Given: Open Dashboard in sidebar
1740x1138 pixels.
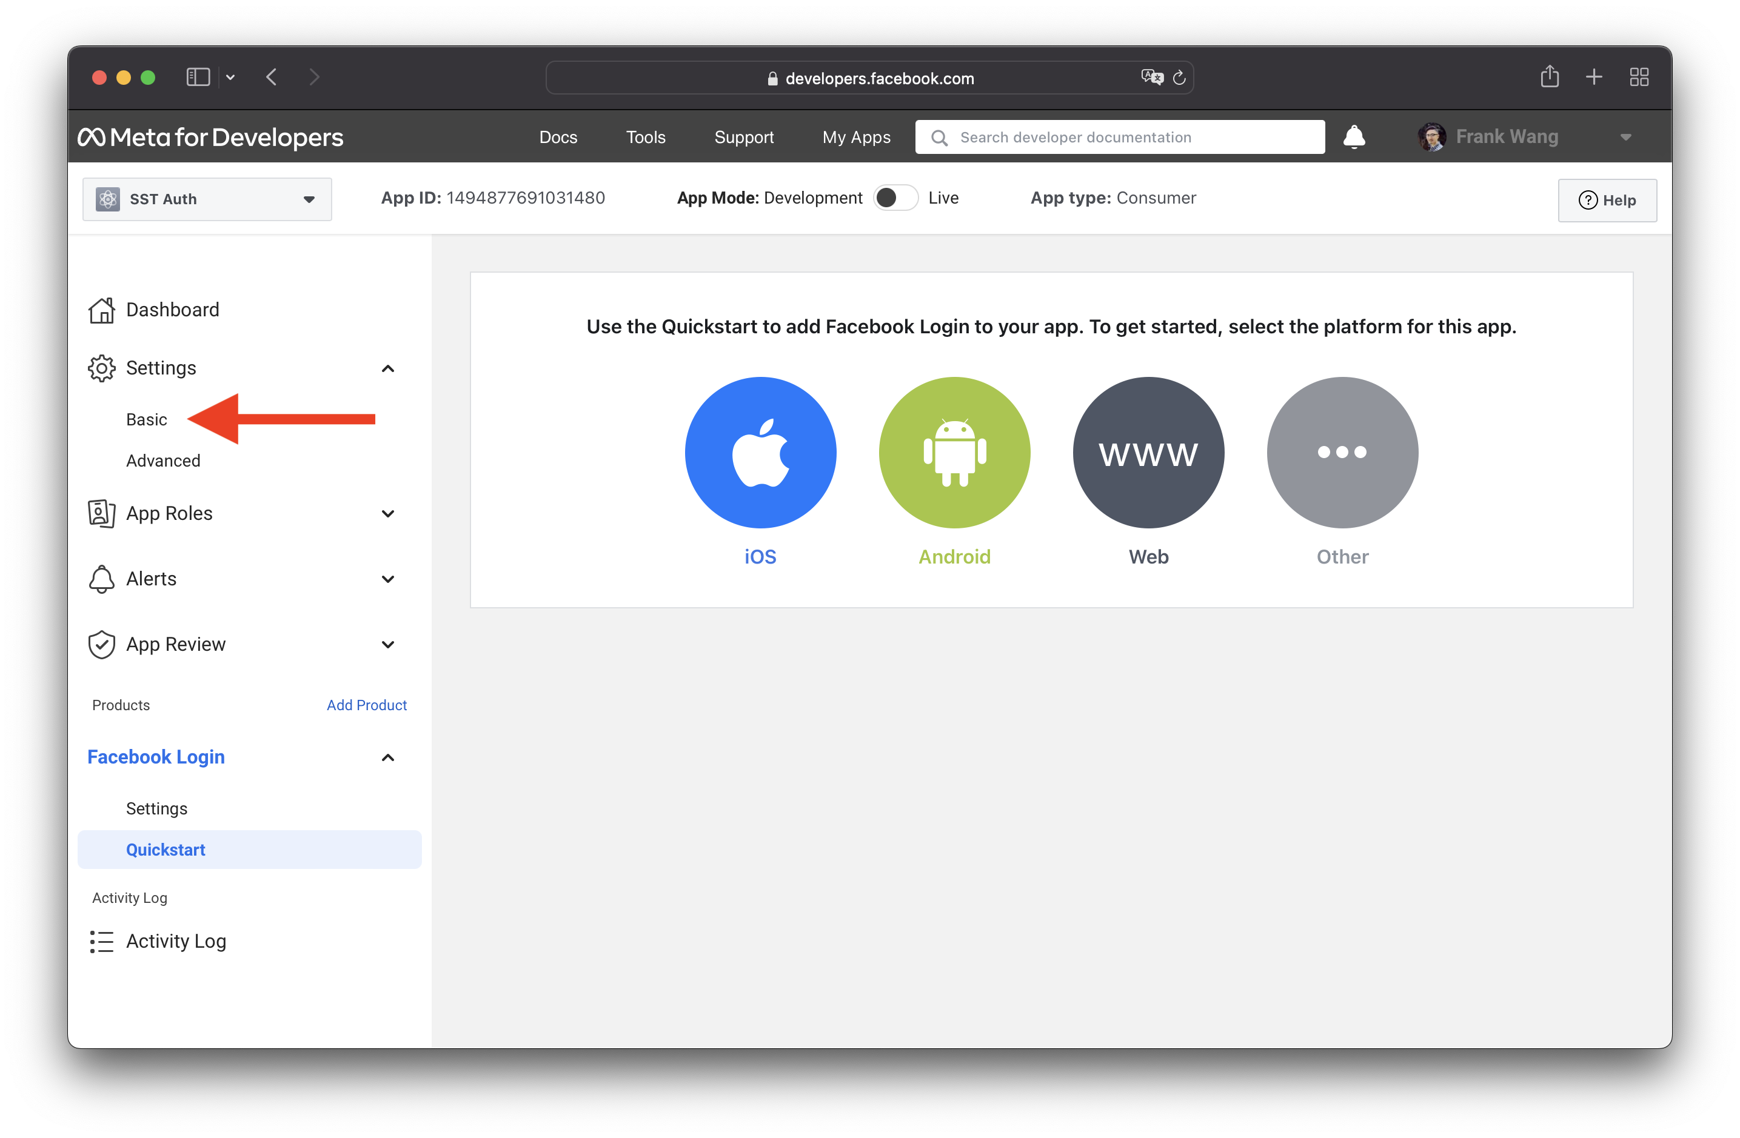Looking at the screenshot, I should pos(173,310).
